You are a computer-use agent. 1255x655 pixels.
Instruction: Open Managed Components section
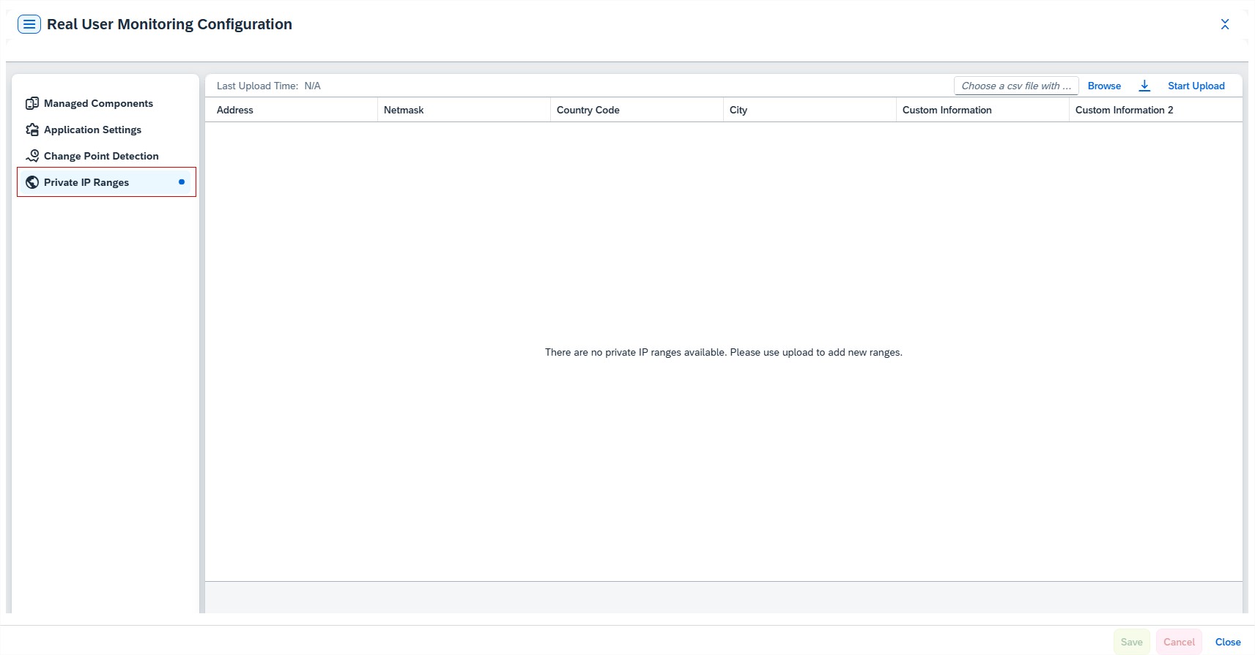98,103
